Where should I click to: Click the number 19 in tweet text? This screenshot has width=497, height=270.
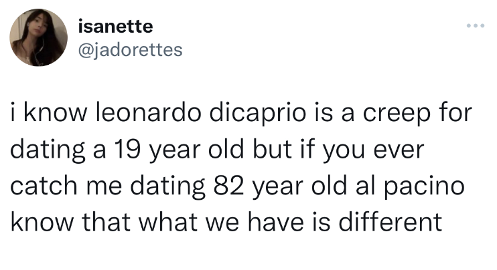127,150
